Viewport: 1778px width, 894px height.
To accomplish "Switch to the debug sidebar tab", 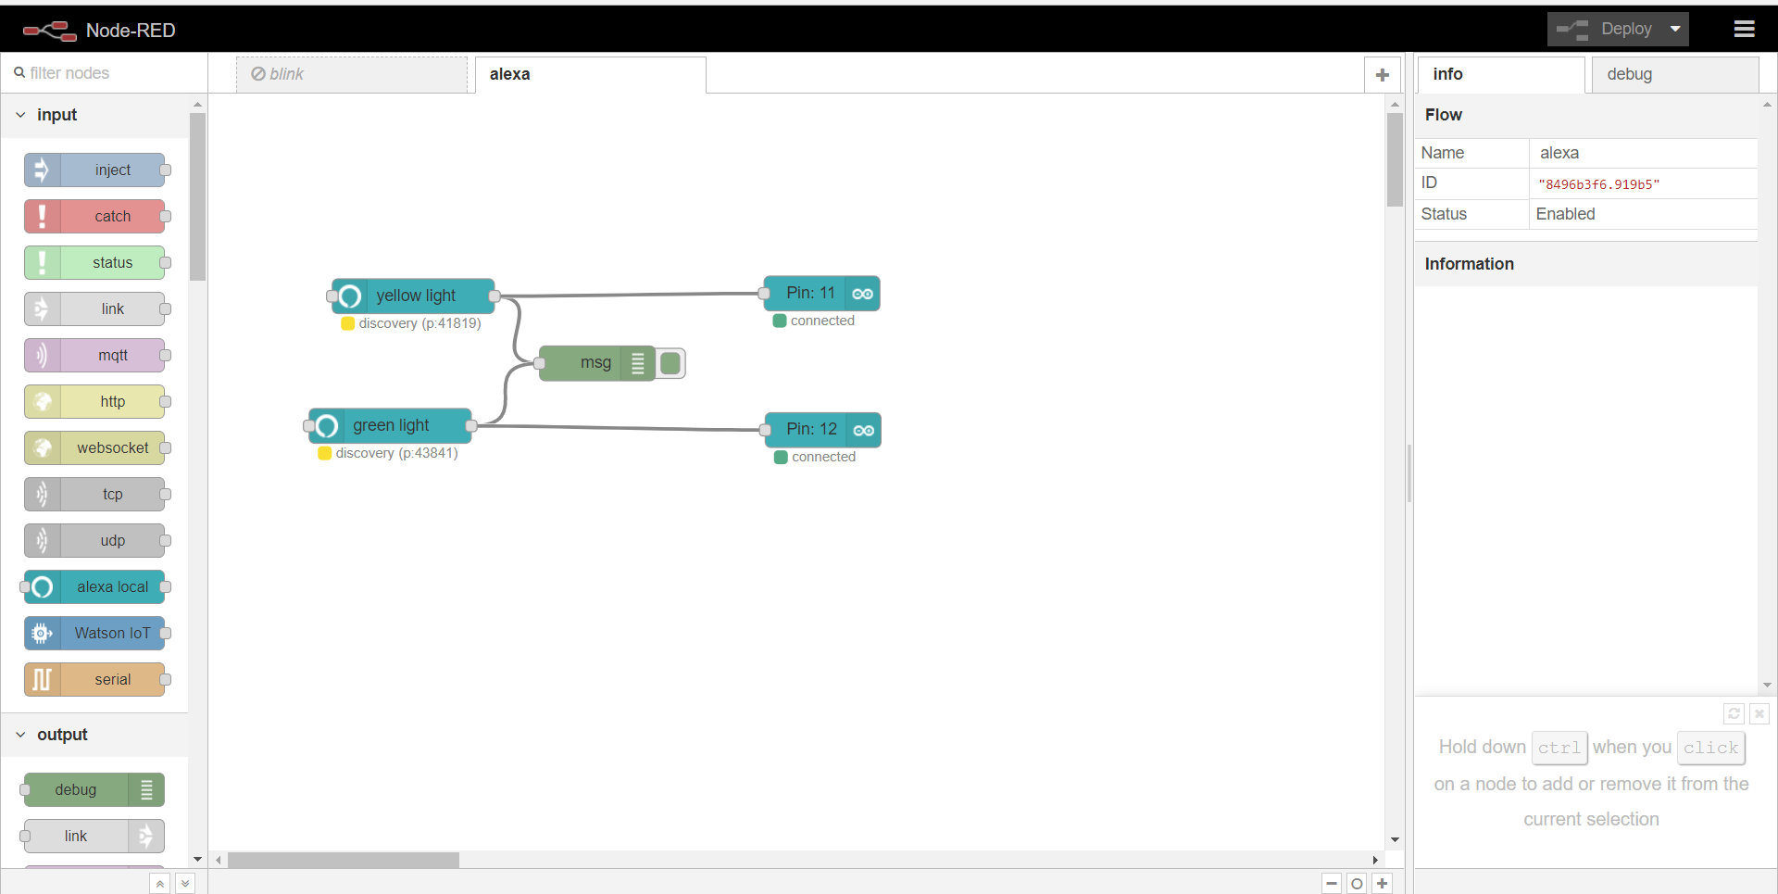I will [1630, 74].
